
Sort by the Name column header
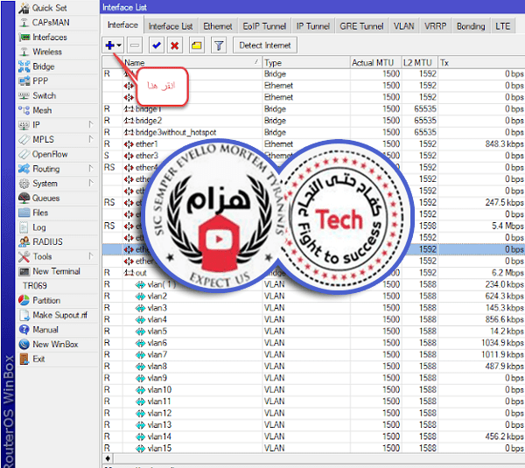click(x=192, y=63)
